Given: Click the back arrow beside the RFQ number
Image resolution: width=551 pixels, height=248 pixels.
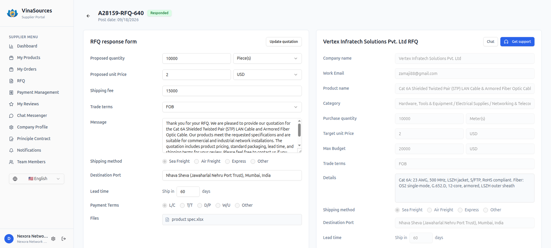Looking at the screenshot, I should (x=88, y=16).
